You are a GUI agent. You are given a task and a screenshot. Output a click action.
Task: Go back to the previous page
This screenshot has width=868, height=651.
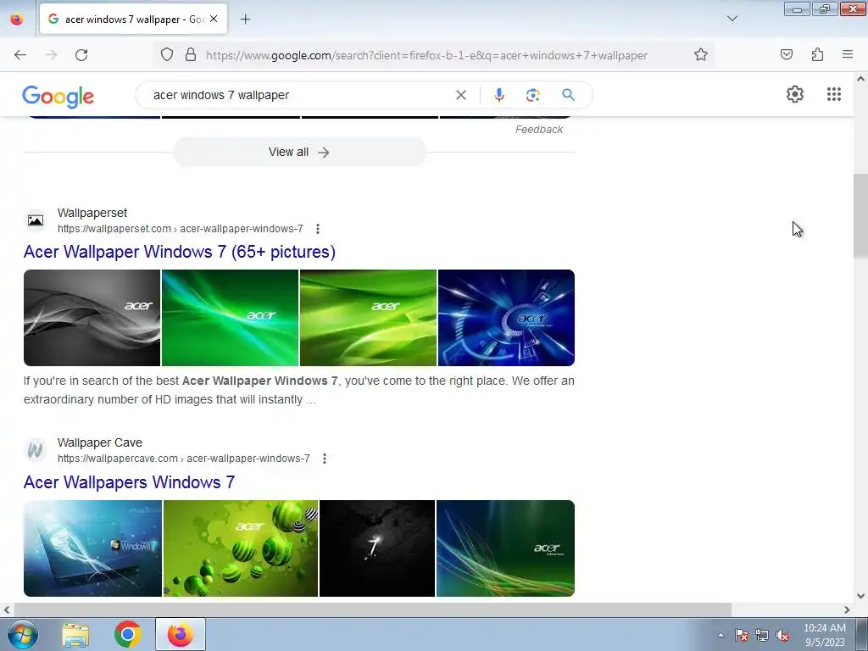click(x=20, y=55)
